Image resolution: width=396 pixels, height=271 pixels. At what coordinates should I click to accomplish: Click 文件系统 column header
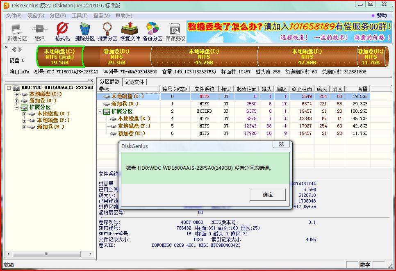(204, 89)
